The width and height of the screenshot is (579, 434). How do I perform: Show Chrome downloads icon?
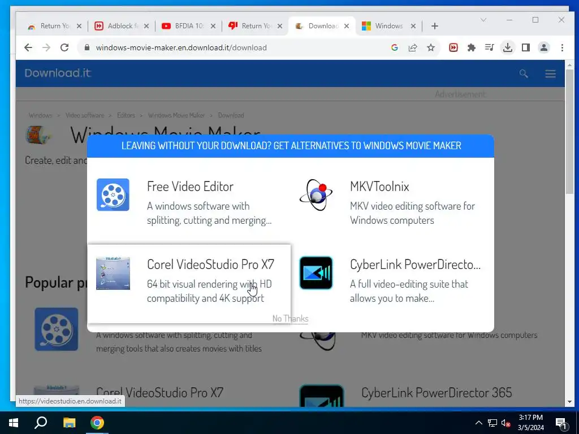tap(508, 47)
